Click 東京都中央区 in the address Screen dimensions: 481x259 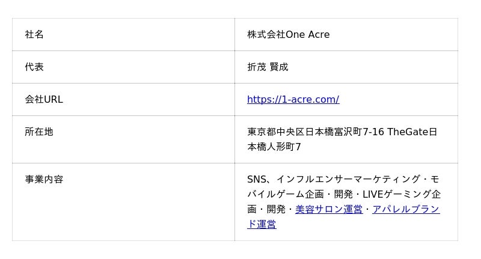coord(276,132)
